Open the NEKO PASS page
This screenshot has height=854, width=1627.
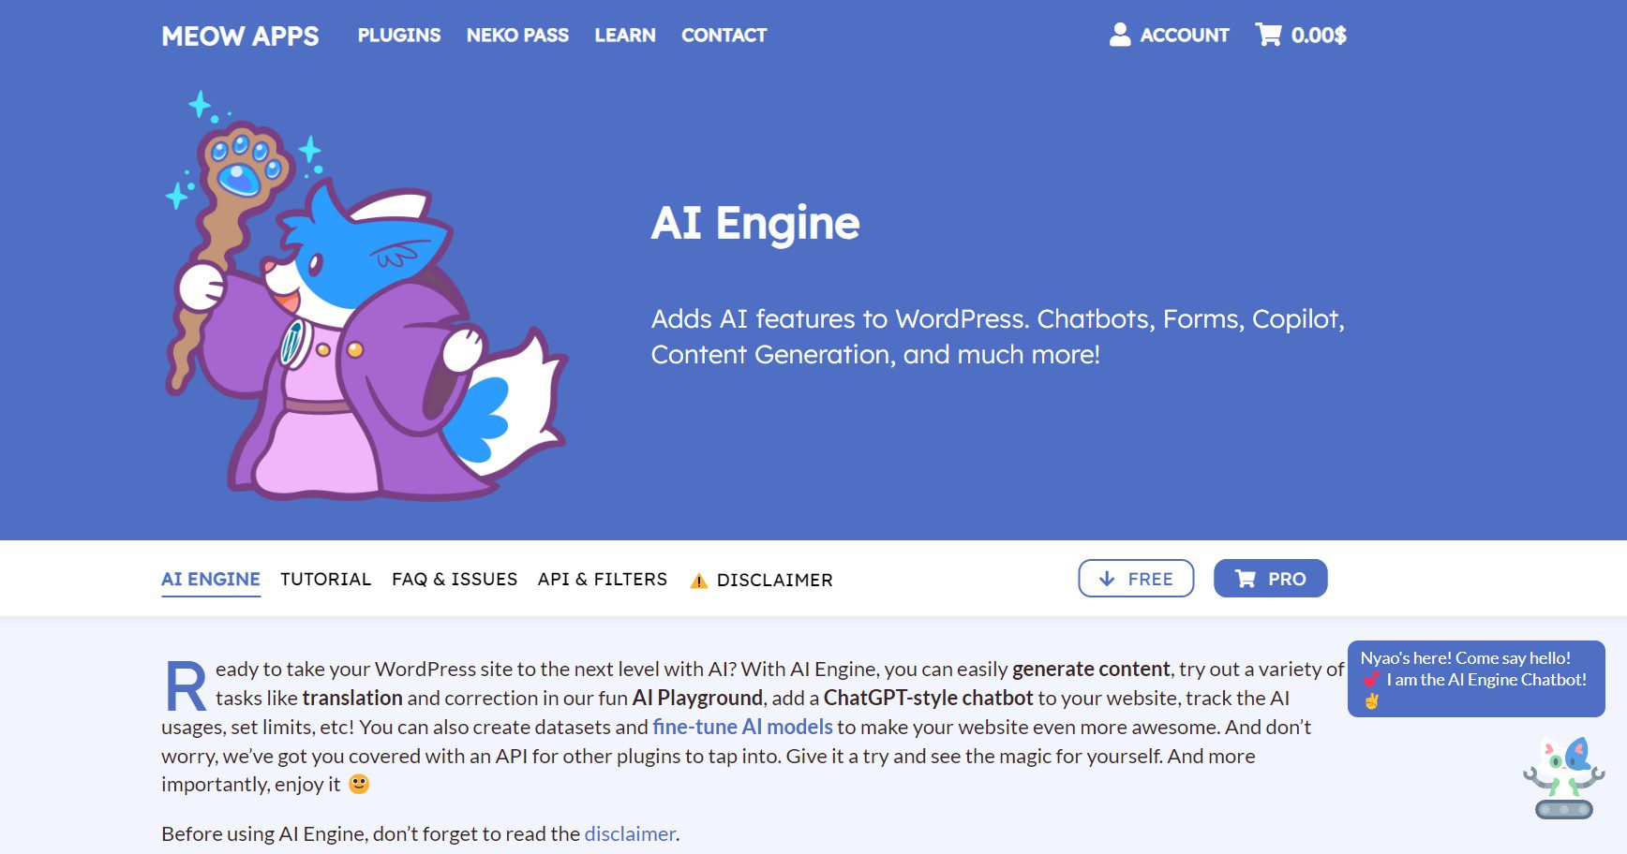(517, 36)
